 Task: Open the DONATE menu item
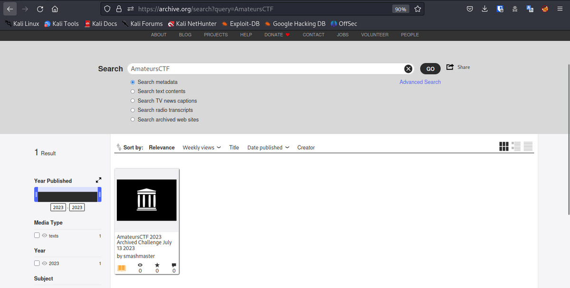(x=277, y=35)
